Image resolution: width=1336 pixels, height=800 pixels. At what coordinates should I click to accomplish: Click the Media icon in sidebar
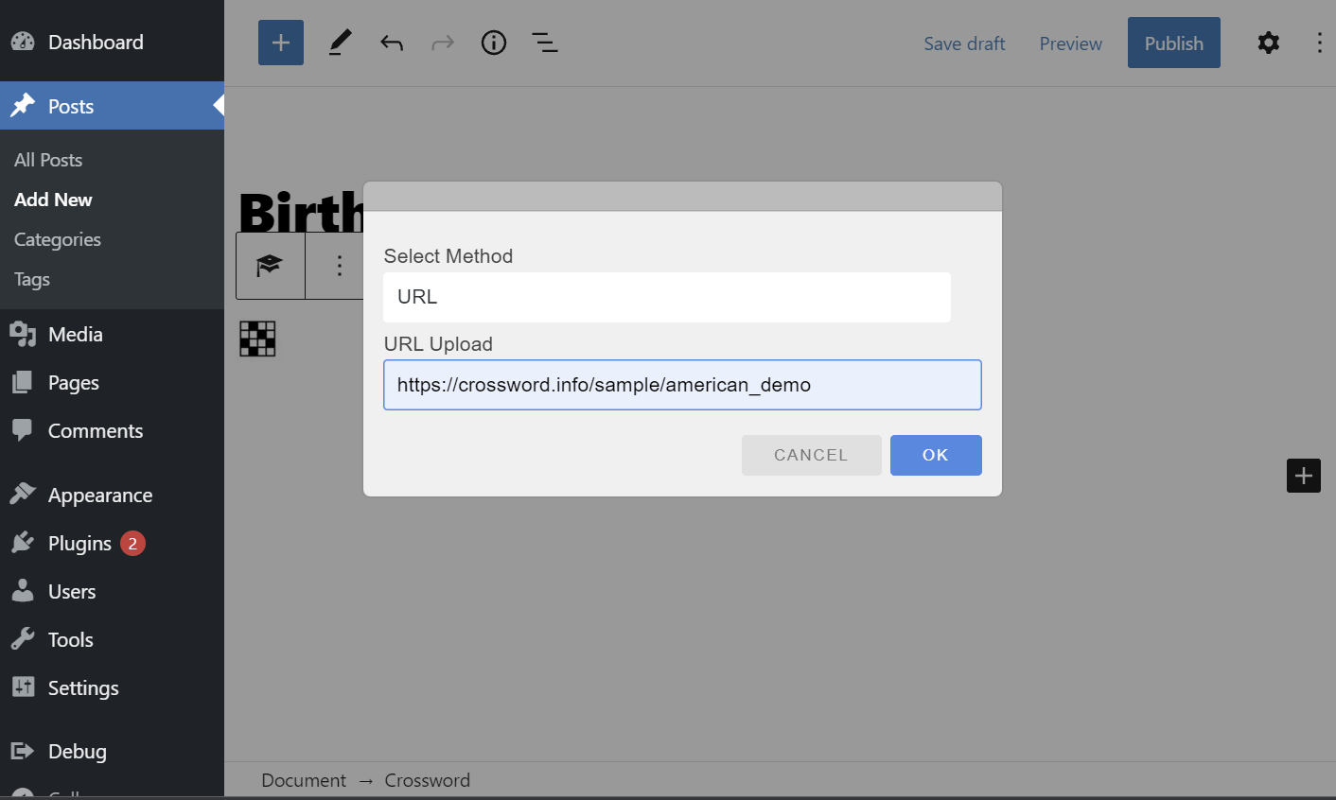pyautogui.click(x=23, y=334)
